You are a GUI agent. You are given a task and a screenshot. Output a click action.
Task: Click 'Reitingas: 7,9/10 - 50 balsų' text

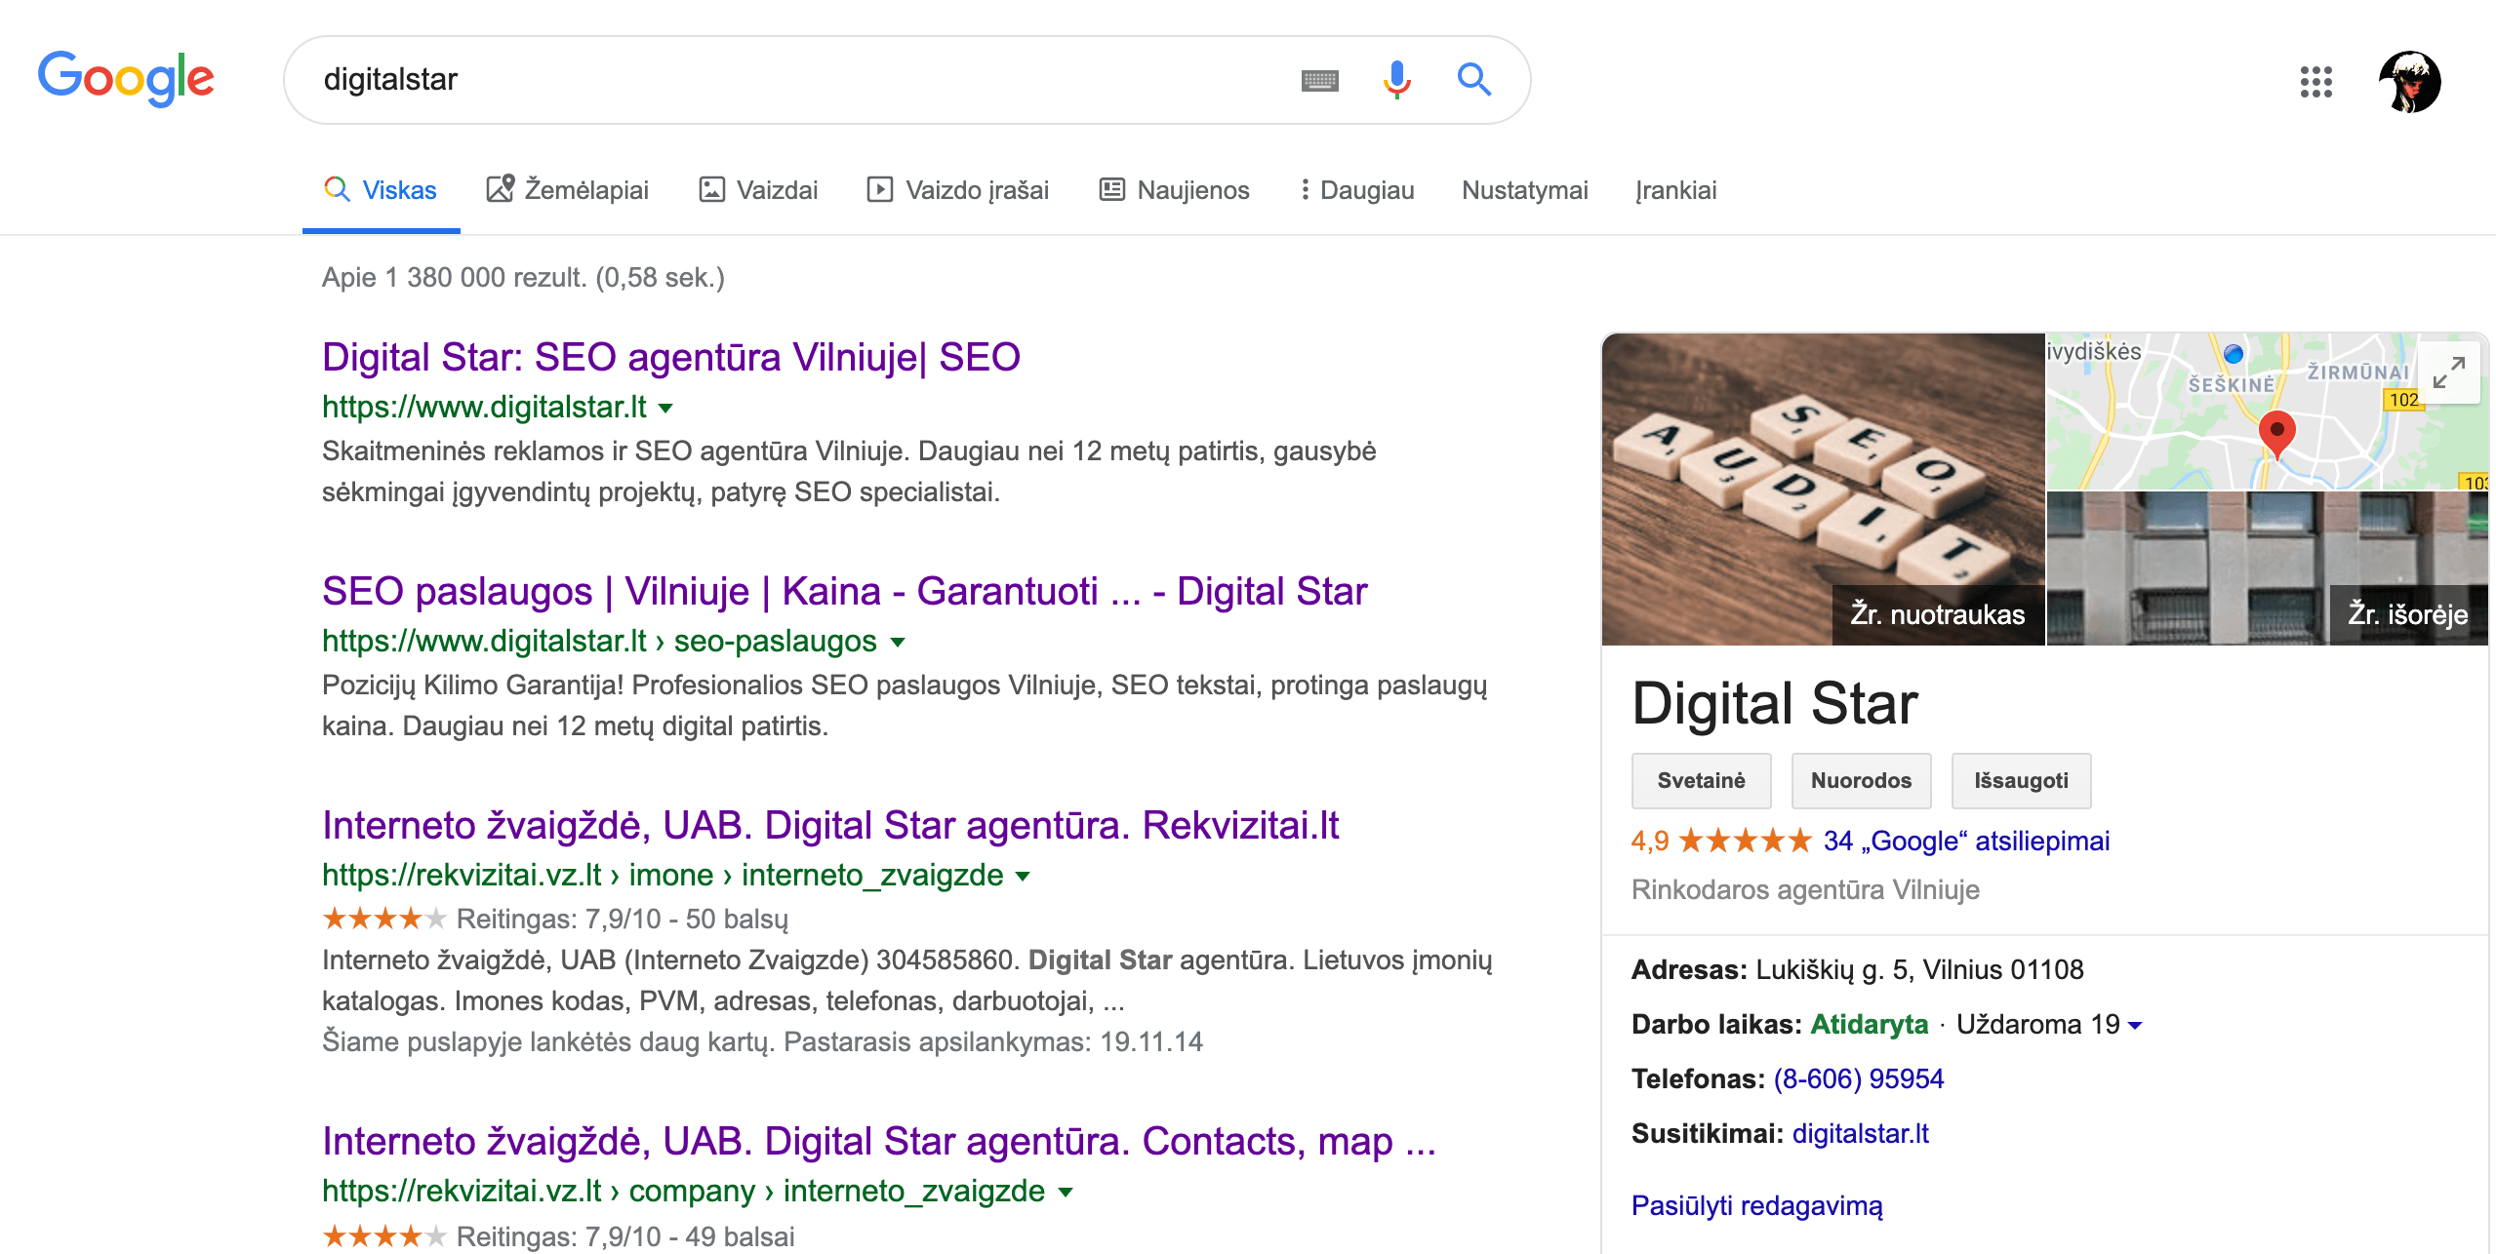coord(622,919)
